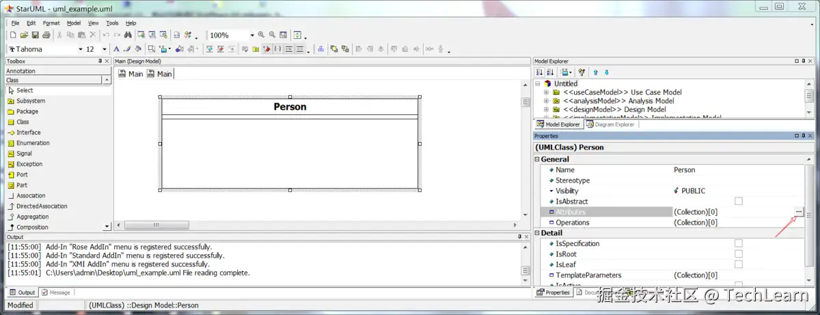Click the fill color bucket icon
Screen dimensions: 820x315
pos(137,49)
